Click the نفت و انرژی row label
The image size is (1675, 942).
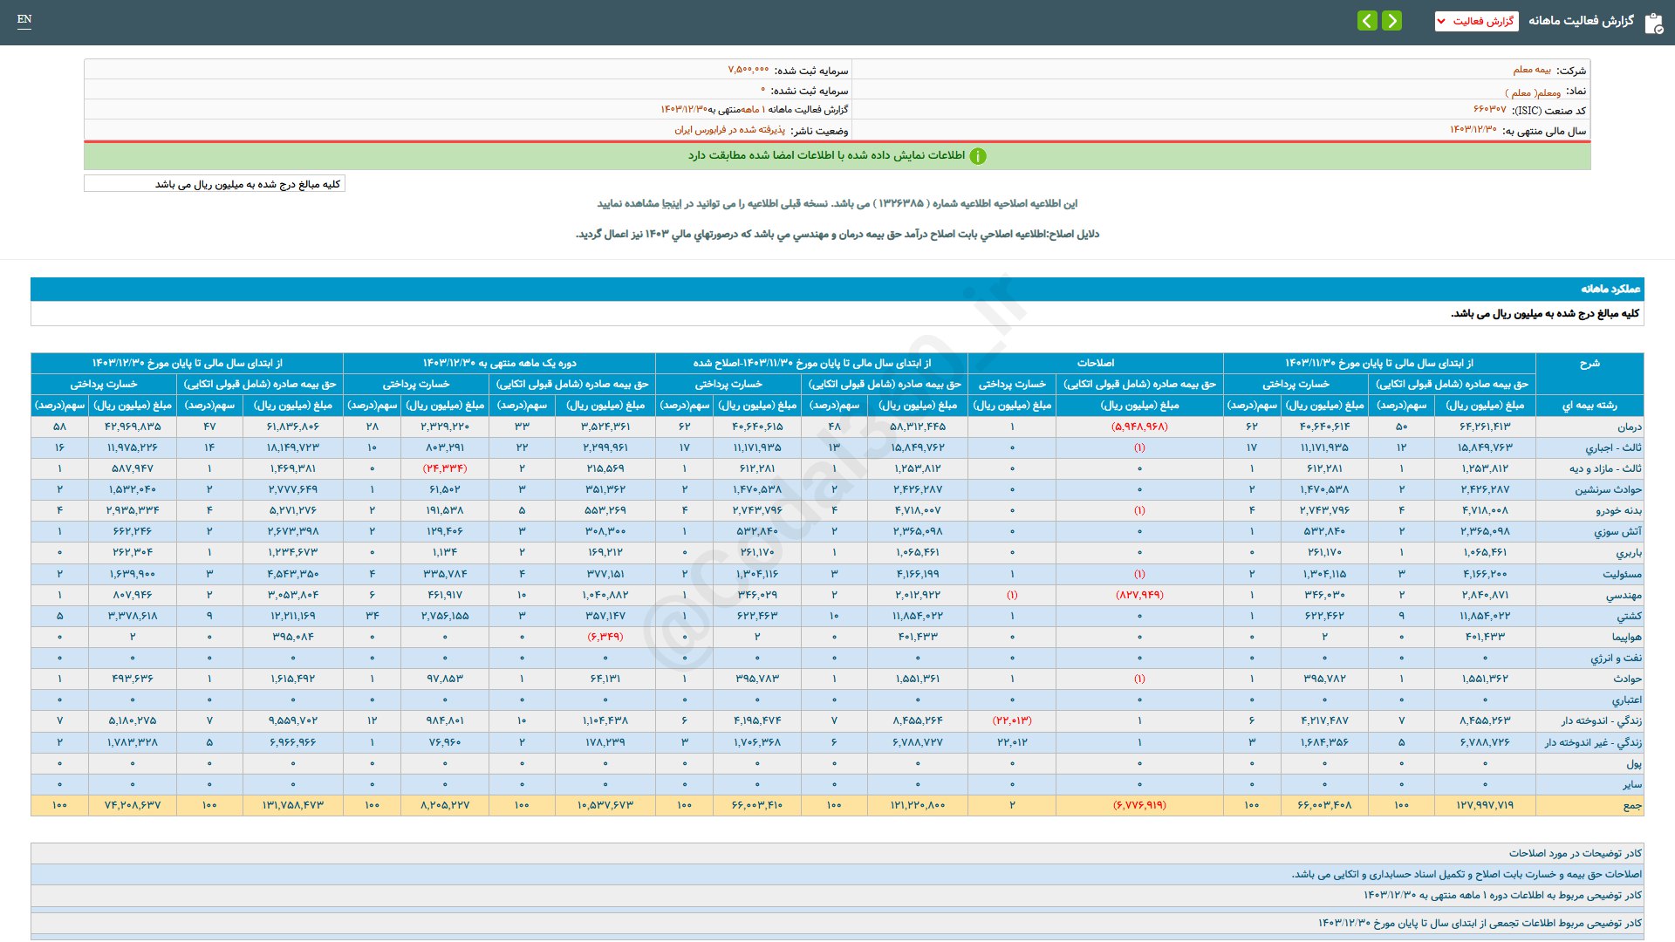(x=1616, y=658)
